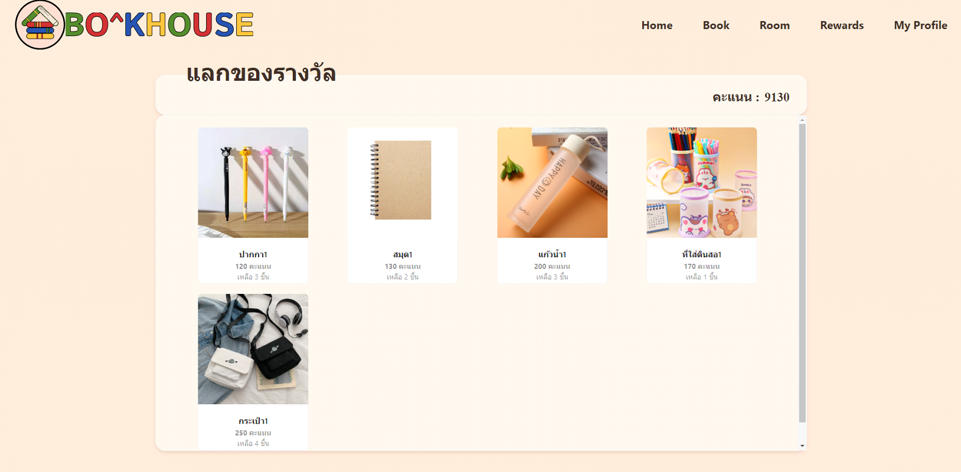Click the ที่ใส่ดินสอ1 reward title
The width and height of the screenshot is (961, 472).
(702, 254)
